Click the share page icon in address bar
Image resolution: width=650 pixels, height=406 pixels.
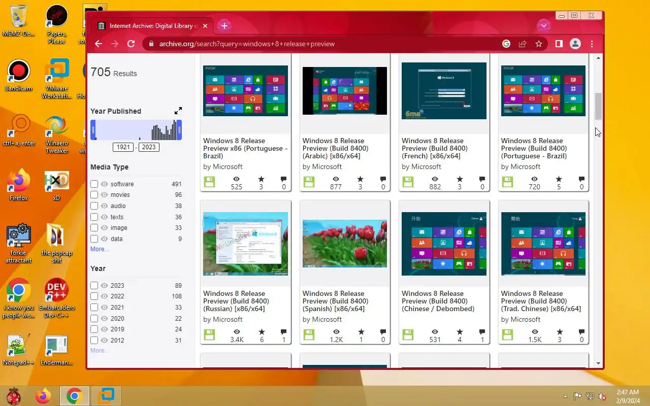pyautogui.click(x=523, y=44)
